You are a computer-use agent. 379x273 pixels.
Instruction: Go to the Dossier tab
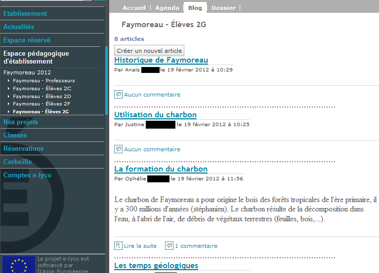223,8
